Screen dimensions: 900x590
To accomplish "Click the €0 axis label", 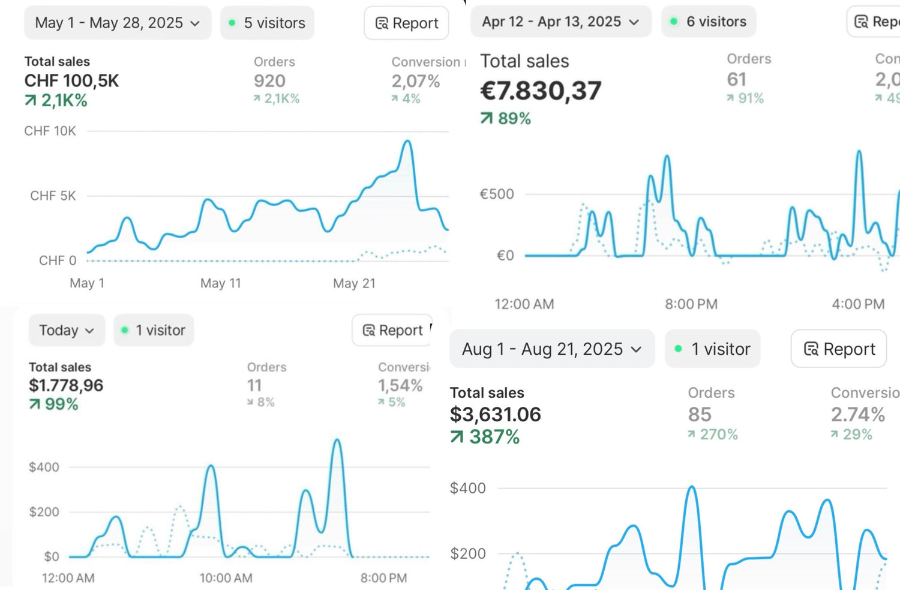I will pyautogui.click(x=505, y=255).
